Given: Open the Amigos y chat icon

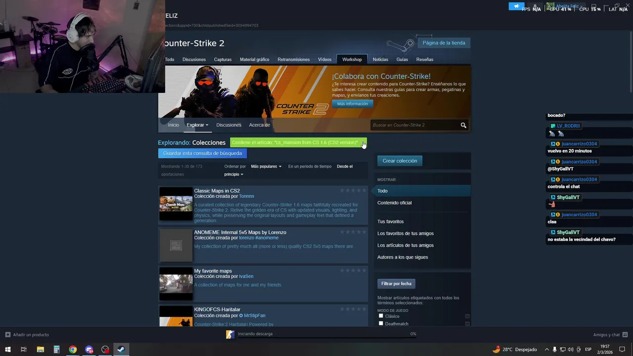Looking at the screenshot, I should click(x=625, y=335).
